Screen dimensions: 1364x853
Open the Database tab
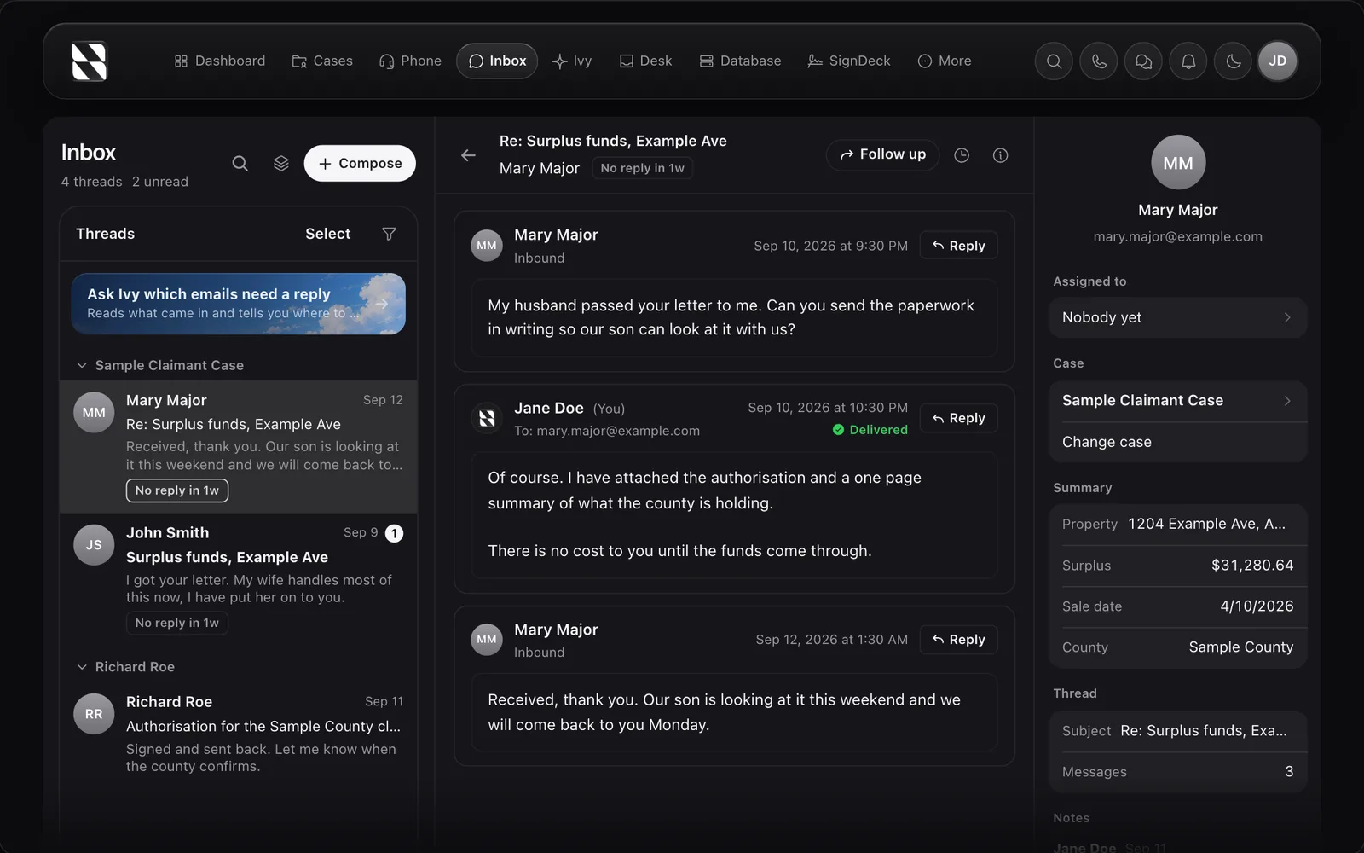tap(740, 61)
